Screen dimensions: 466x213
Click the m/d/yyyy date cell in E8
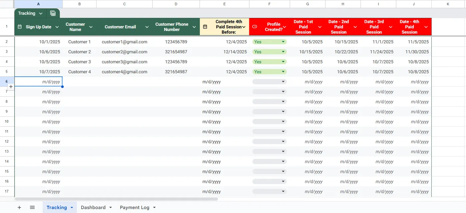224,102
